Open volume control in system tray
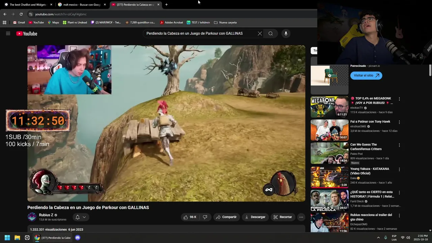 click(408, 238)
